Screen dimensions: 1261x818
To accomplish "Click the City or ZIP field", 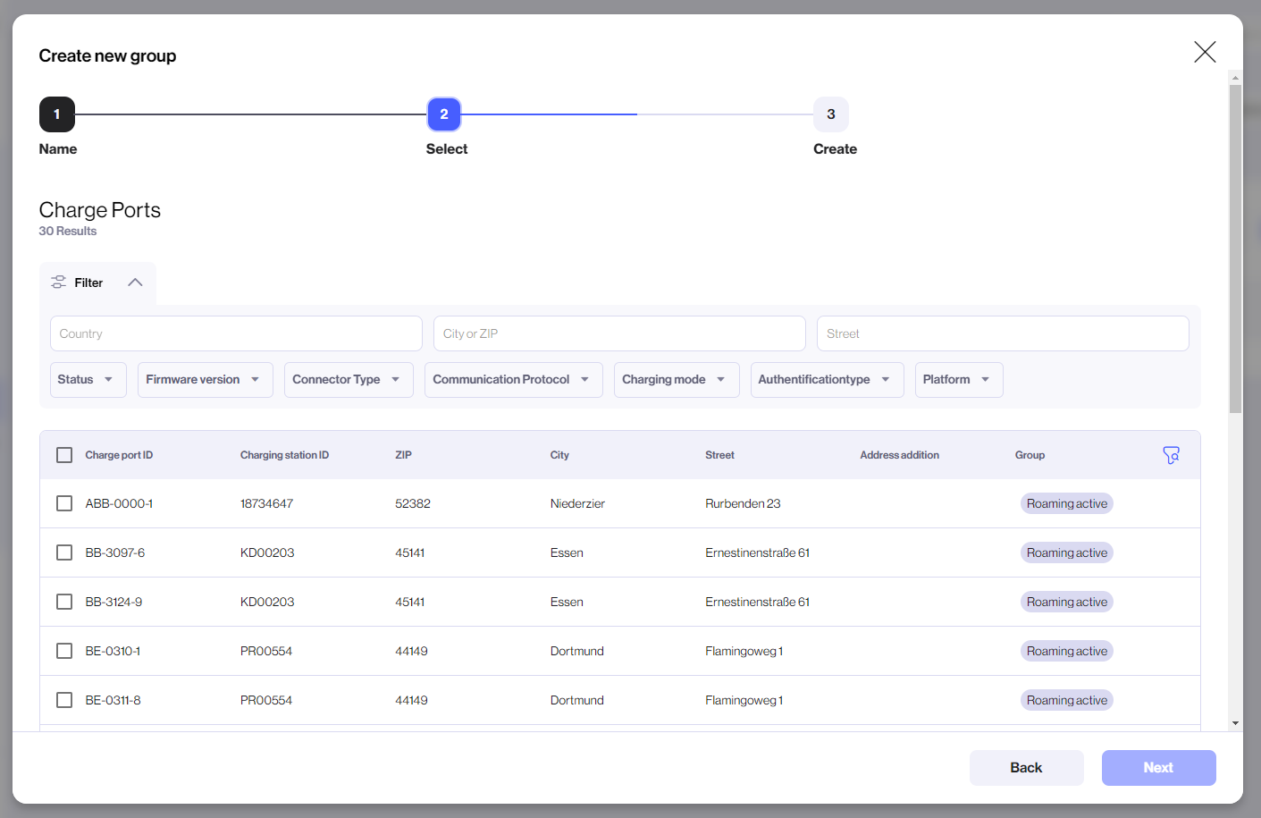I will (x=618, y=333).
